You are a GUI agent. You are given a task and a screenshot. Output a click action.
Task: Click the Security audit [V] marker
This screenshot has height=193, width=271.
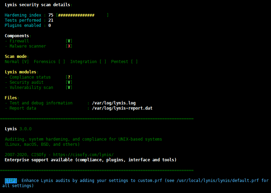[69, 82]
